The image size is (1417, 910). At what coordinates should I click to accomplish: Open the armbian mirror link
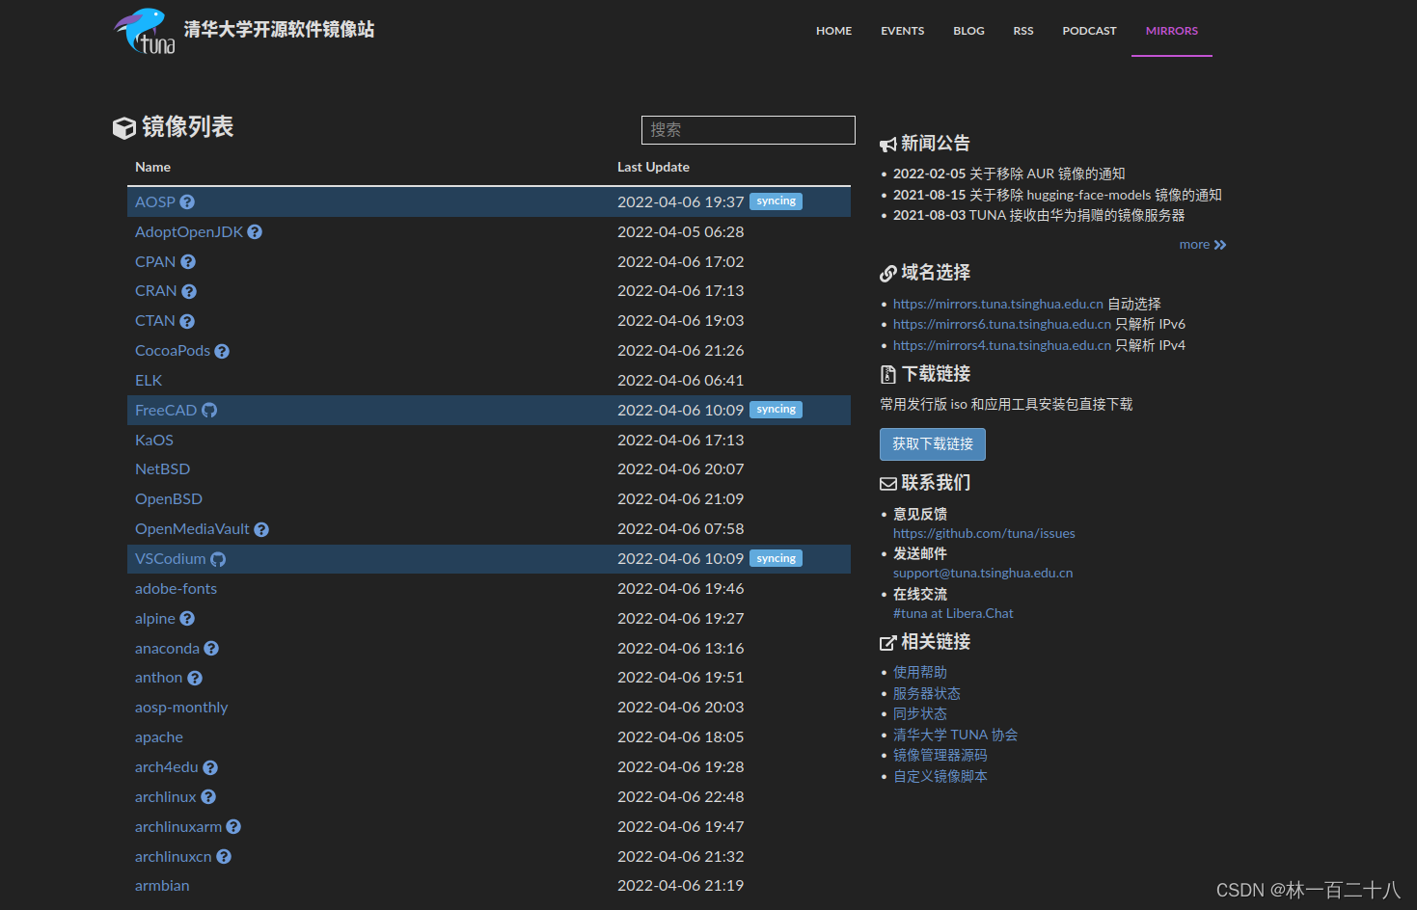point(162,886)
